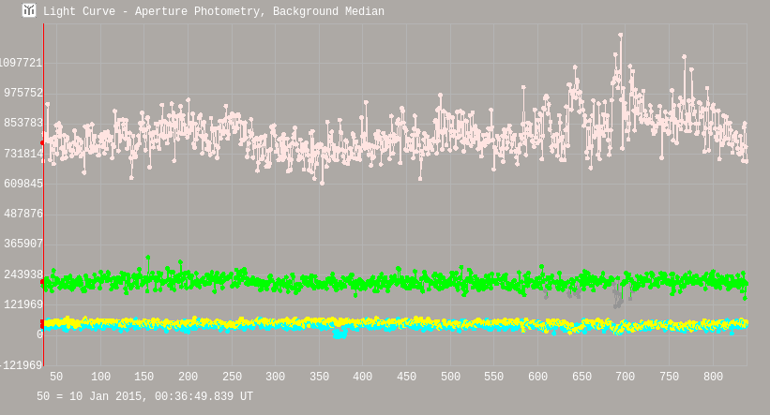Screen dimensions: 770x415
Task: Click the highest peak of the pink curve
Action: (620, 36)
